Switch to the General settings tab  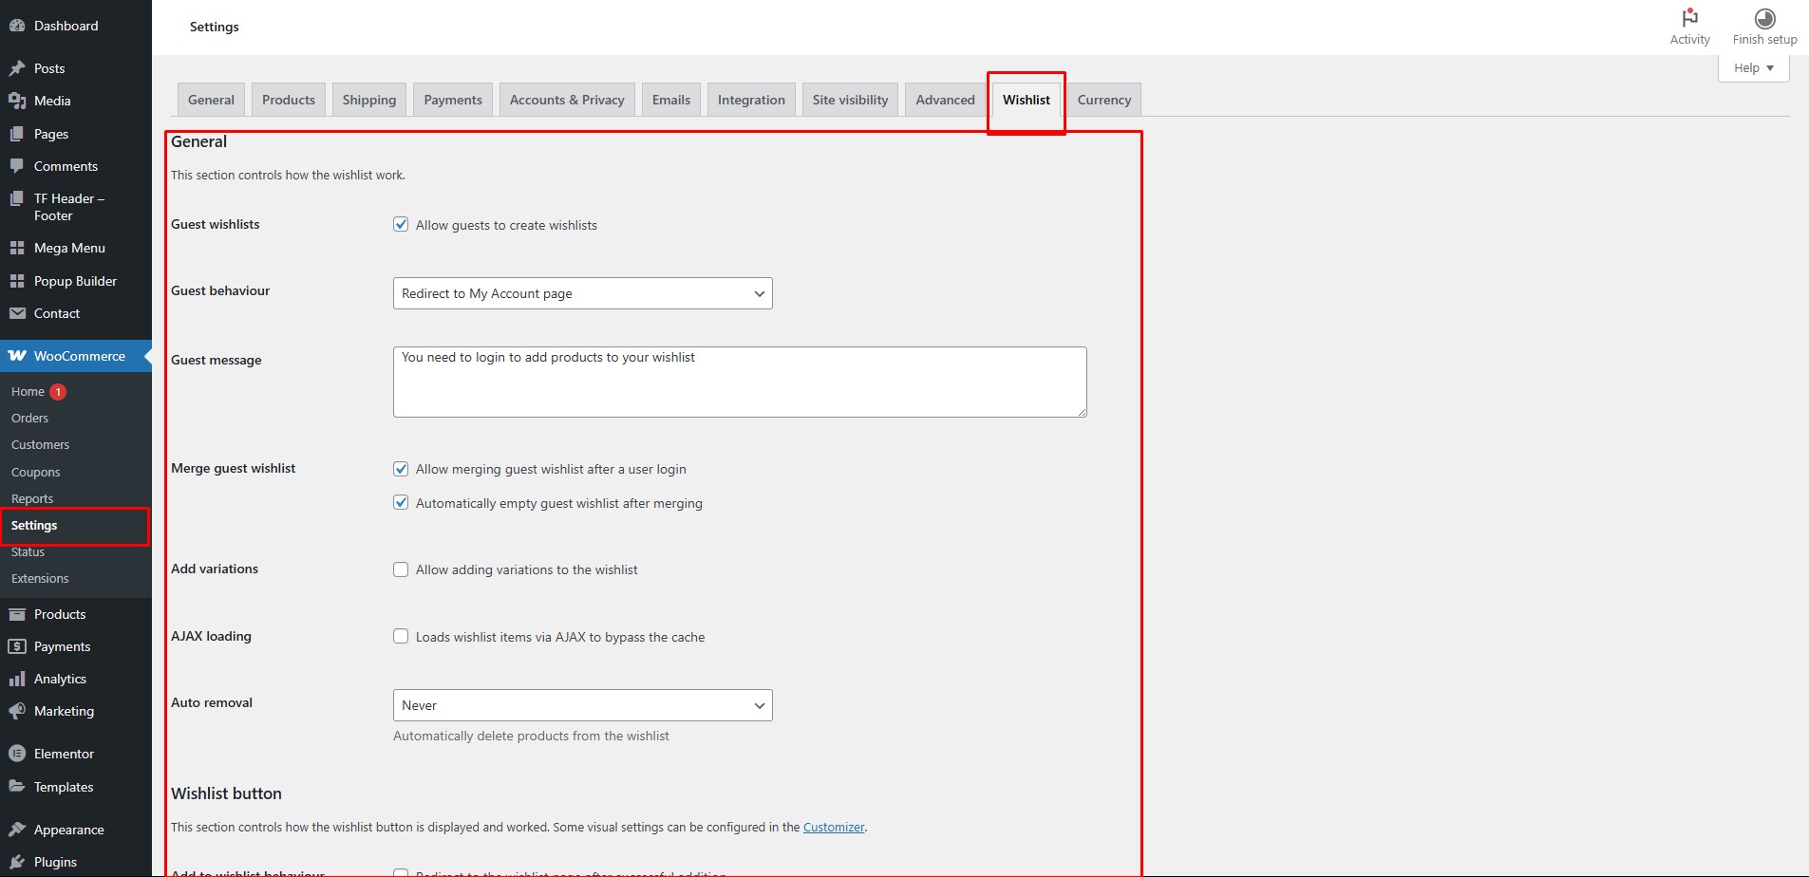point(211,100)
